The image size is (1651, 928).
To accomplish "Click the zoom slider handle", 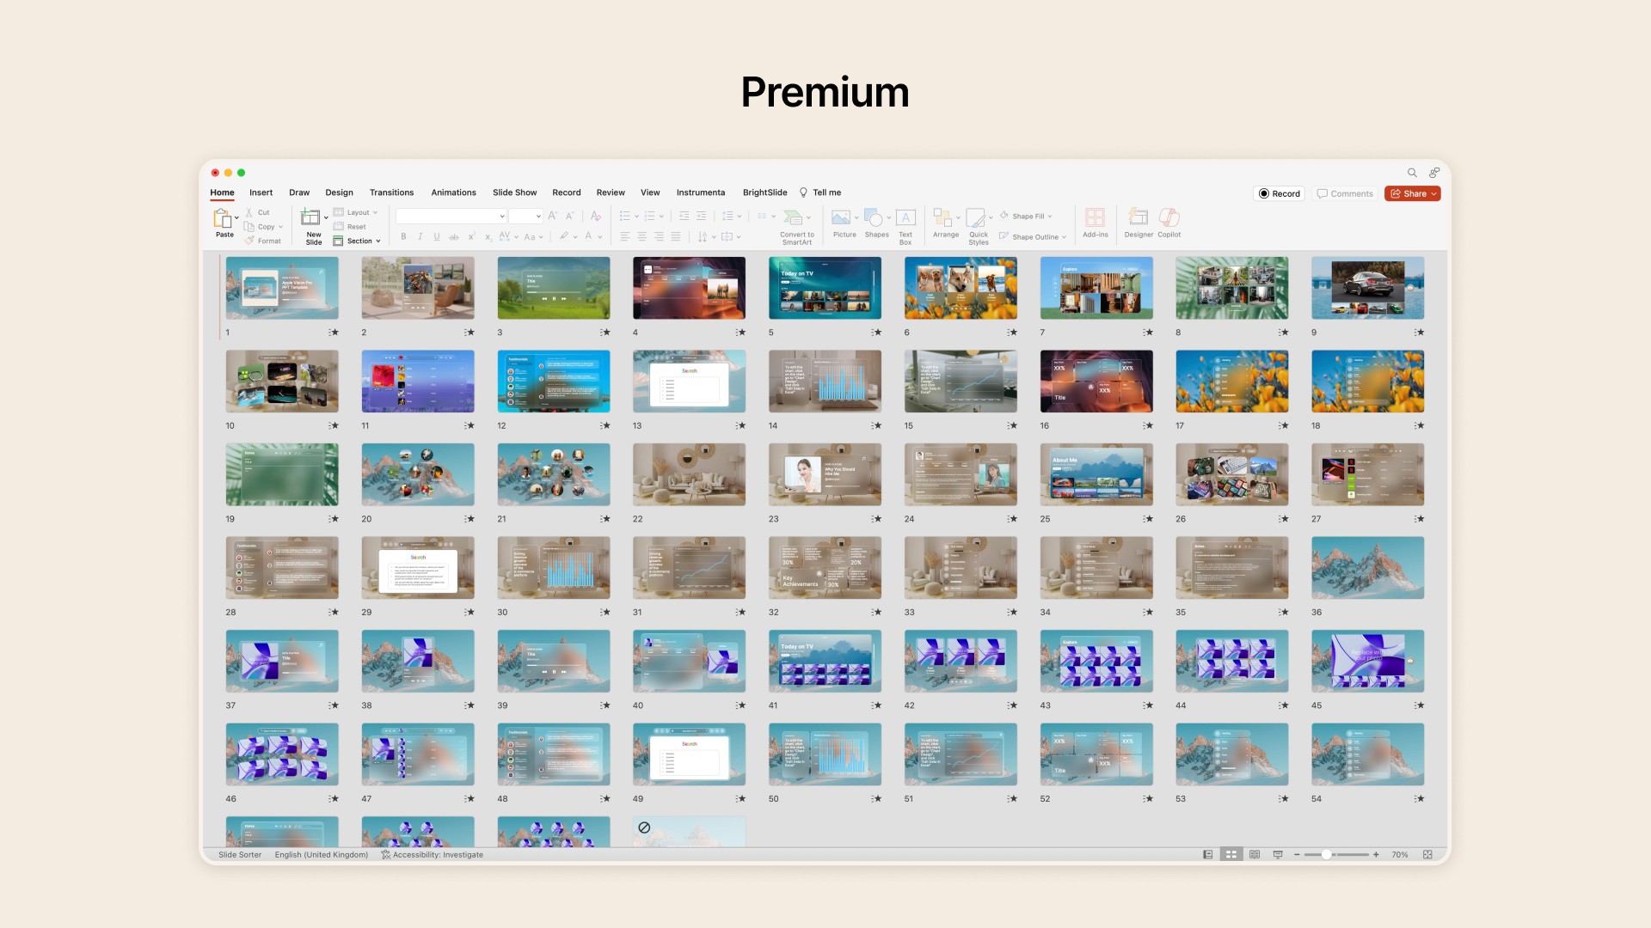I will pos(1327,855).
